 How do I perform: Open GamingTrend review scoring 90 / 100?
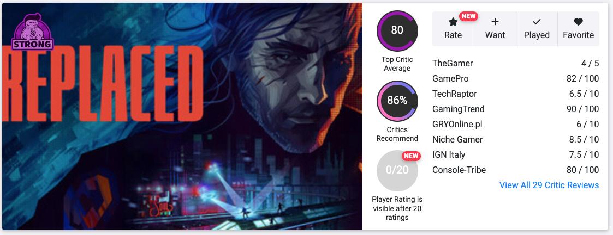(x=516, y=109)
